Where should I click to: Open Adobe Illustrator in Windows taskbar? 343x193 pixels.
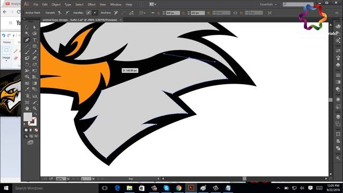tap(191, 188)
